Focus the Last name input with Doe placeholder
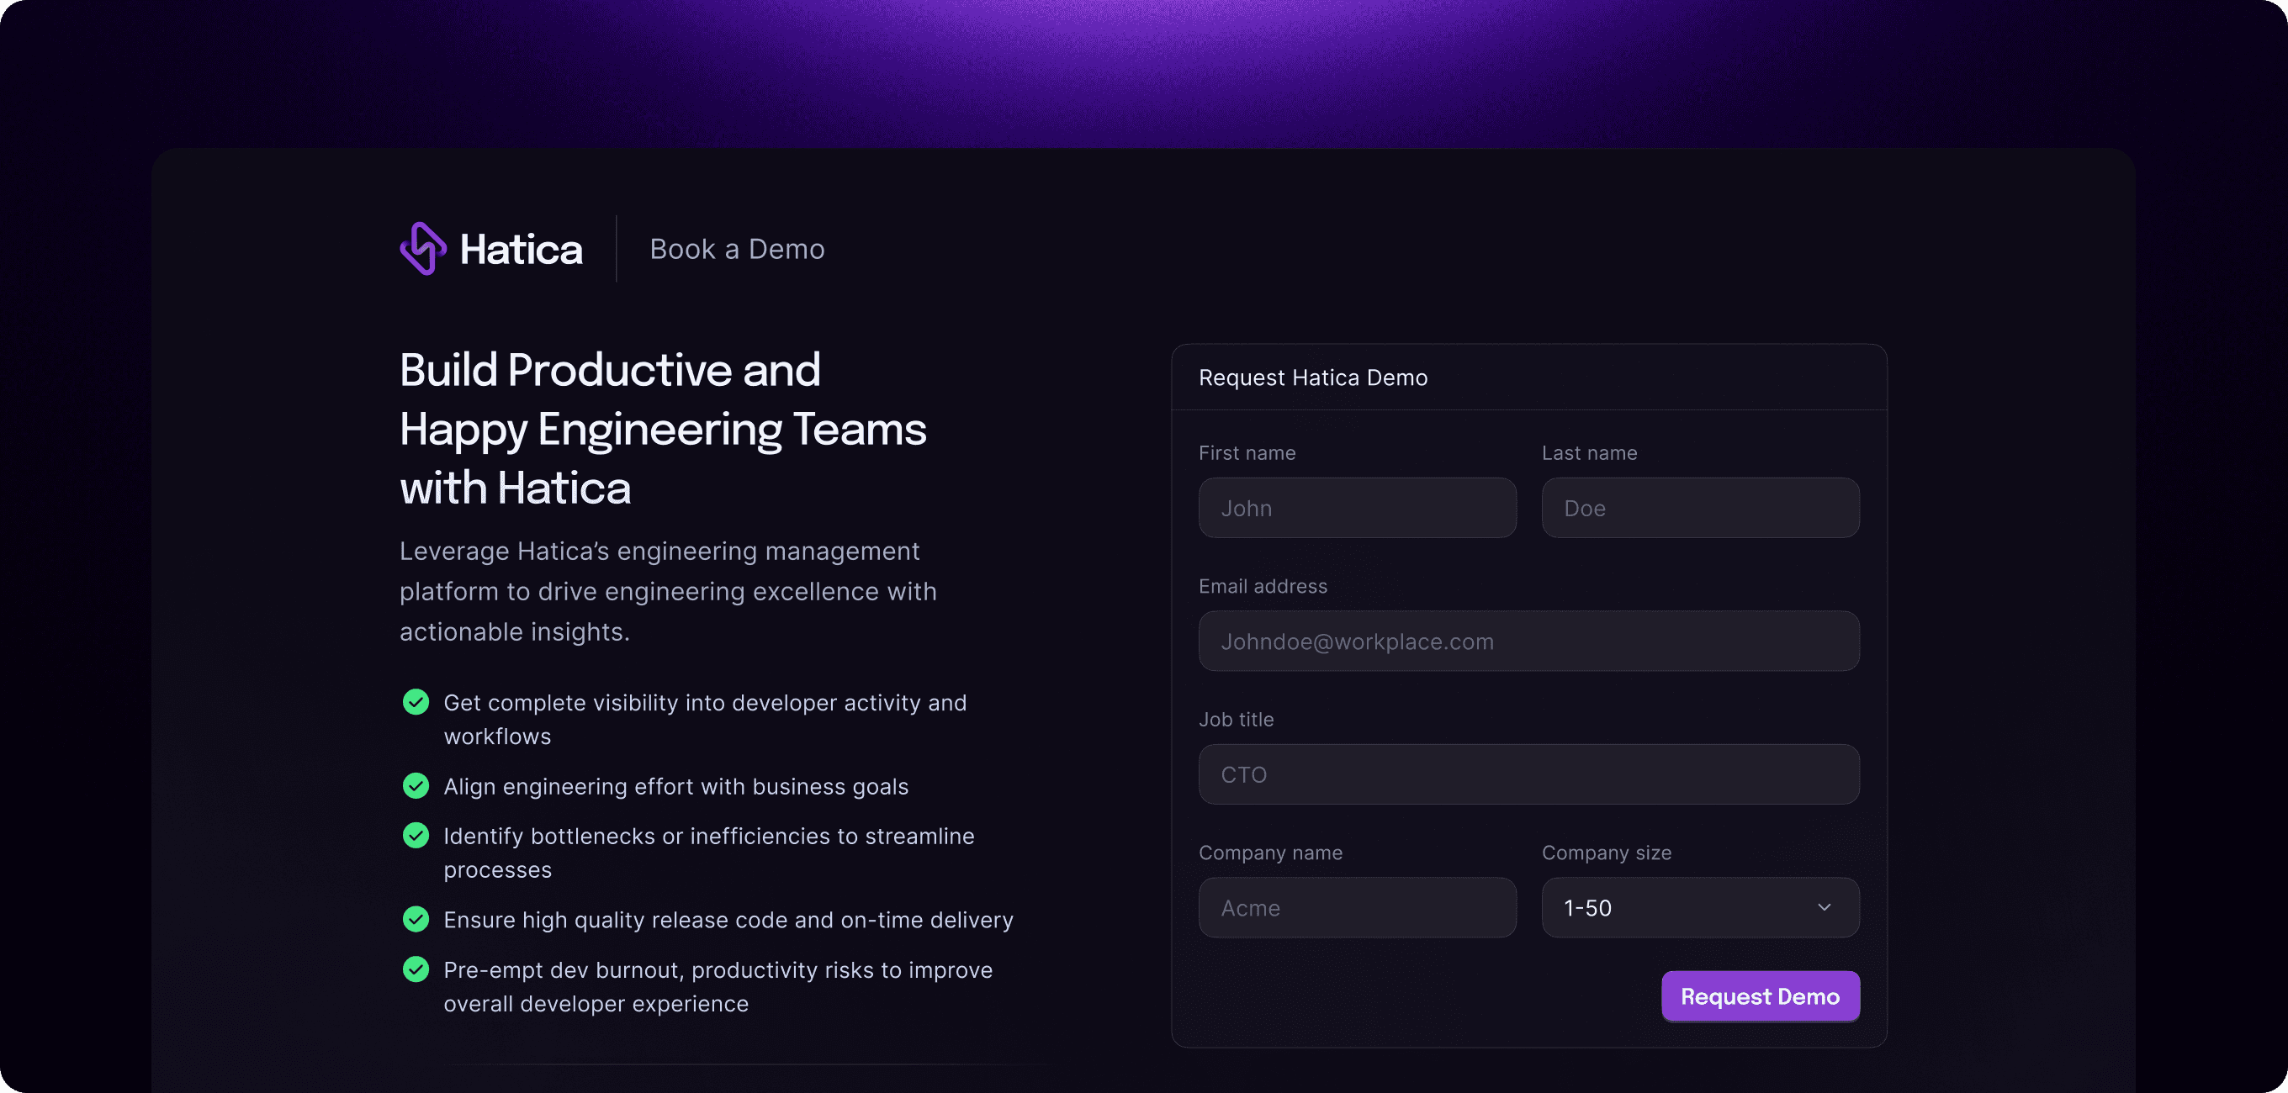Image resolution: width=2288 pixels, height=1093 pixels. click(1699, 508)
